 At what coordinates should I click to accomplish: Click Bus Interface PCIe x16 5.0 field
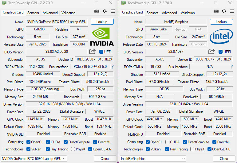(90, 67)
